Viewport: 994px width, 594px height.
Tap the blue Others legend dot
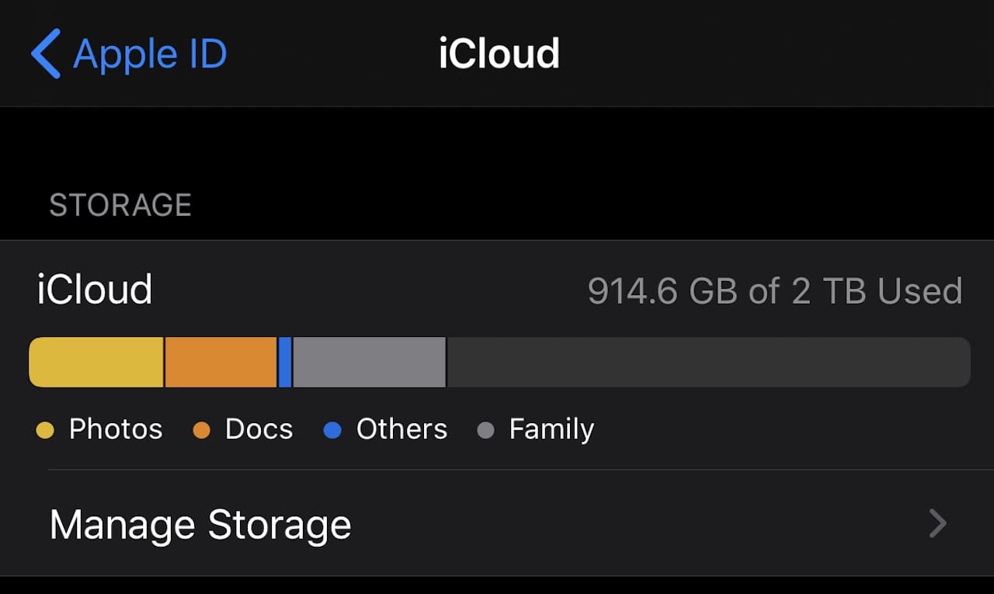tap(332, 430)
